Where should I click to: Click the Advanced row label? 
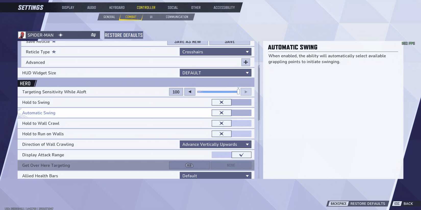pos(35,62)
